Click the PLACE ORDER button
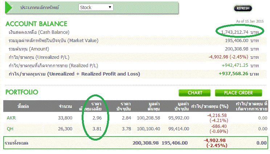The width and height of the screenshot is (270, 154). [x=238, y=93]
